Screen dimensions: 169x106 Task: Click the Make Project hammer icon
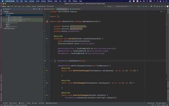[105, 6]
